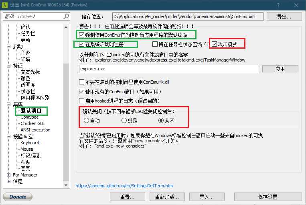Toggle 在系统启动时注册 checkbox

(x=81, y=44)
